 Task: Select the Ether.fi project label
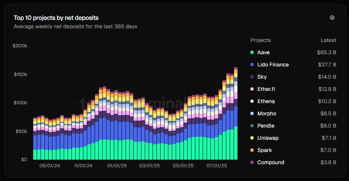tap(266, 89)
